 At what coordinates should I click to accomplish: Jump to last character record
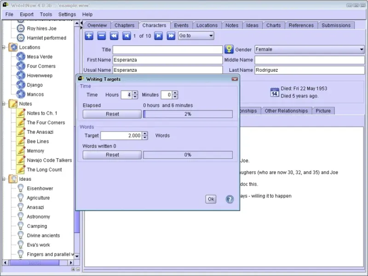click(x=171, y=36)
